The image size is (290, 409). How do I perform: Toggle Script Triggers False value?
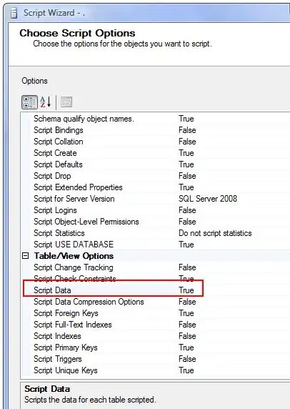(187, 359)
